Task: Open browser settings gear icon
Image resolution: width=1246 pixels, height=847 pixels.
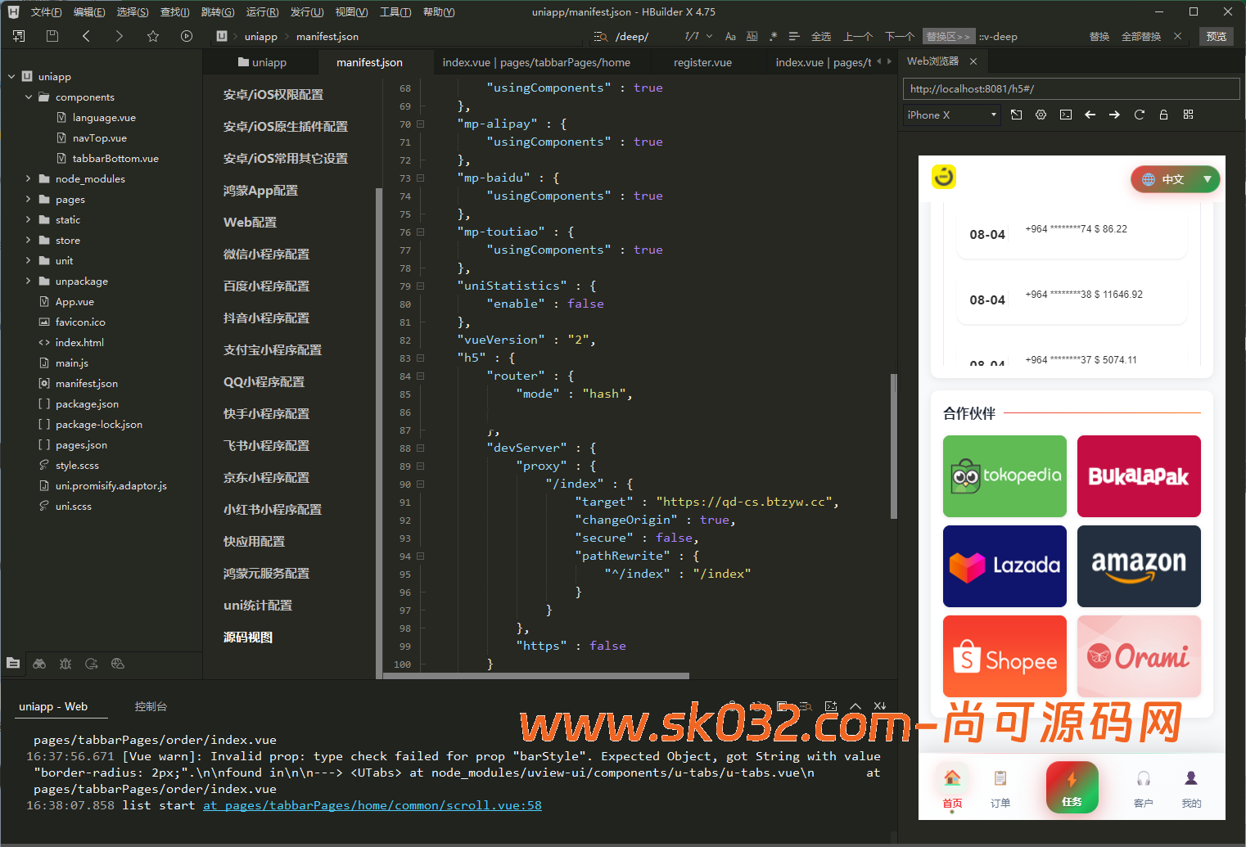Action: coord(1041,115)
